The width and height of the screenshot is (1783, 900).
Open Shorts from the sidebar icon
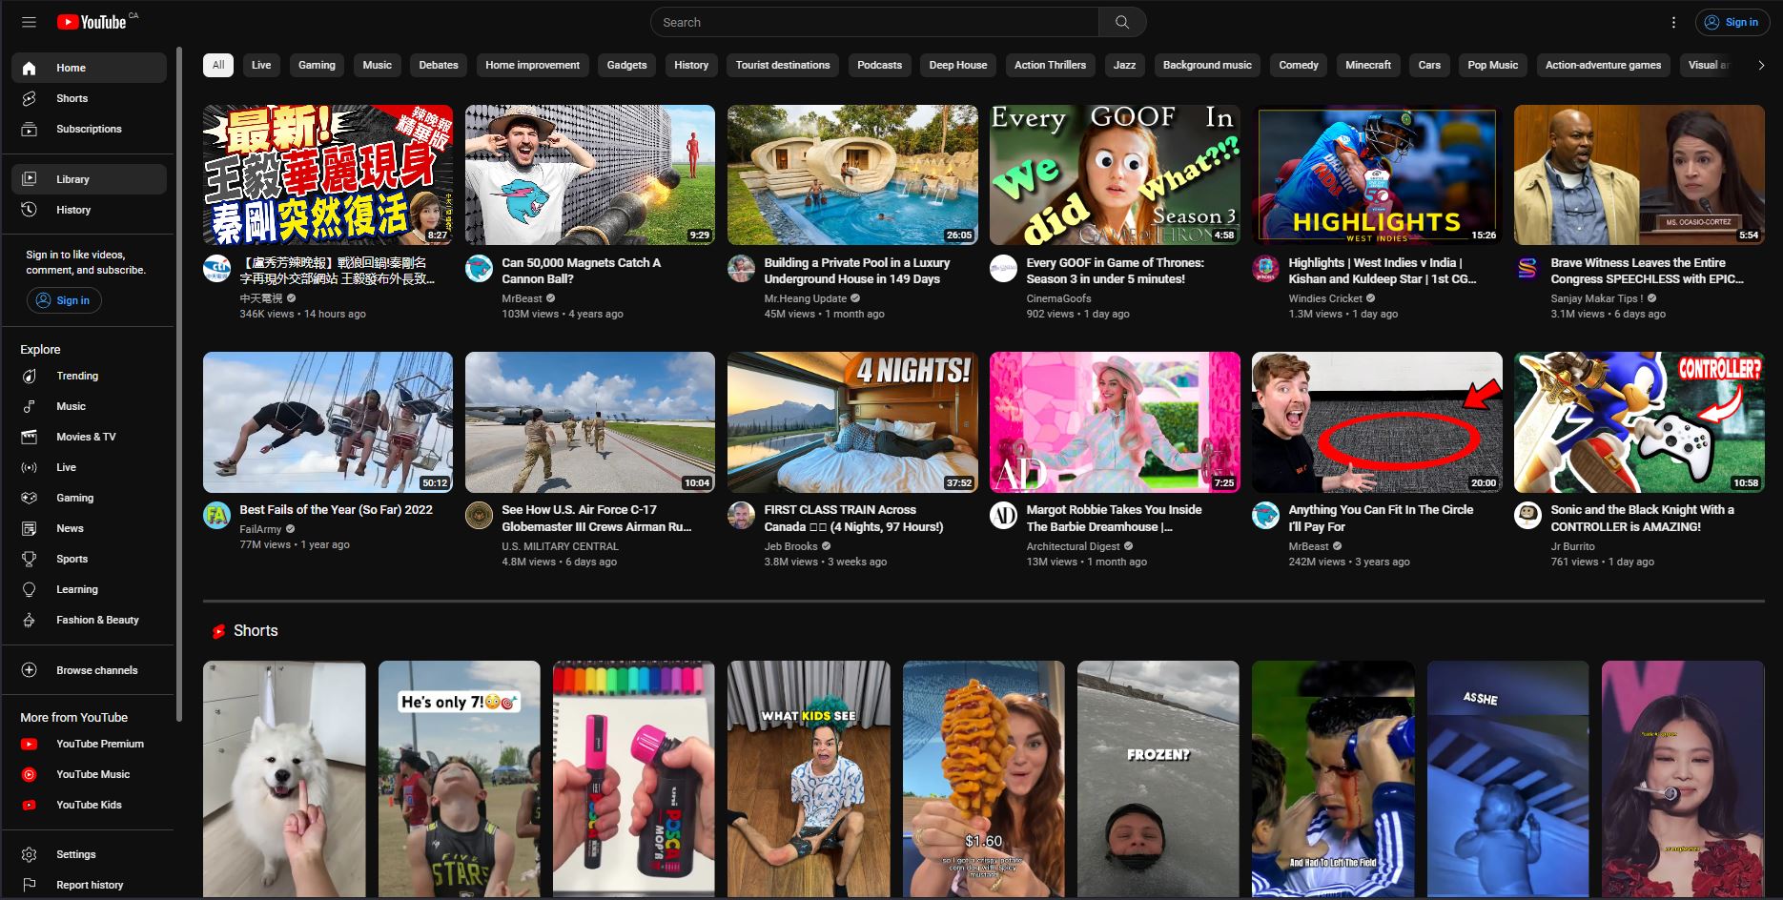click(30, 98)
